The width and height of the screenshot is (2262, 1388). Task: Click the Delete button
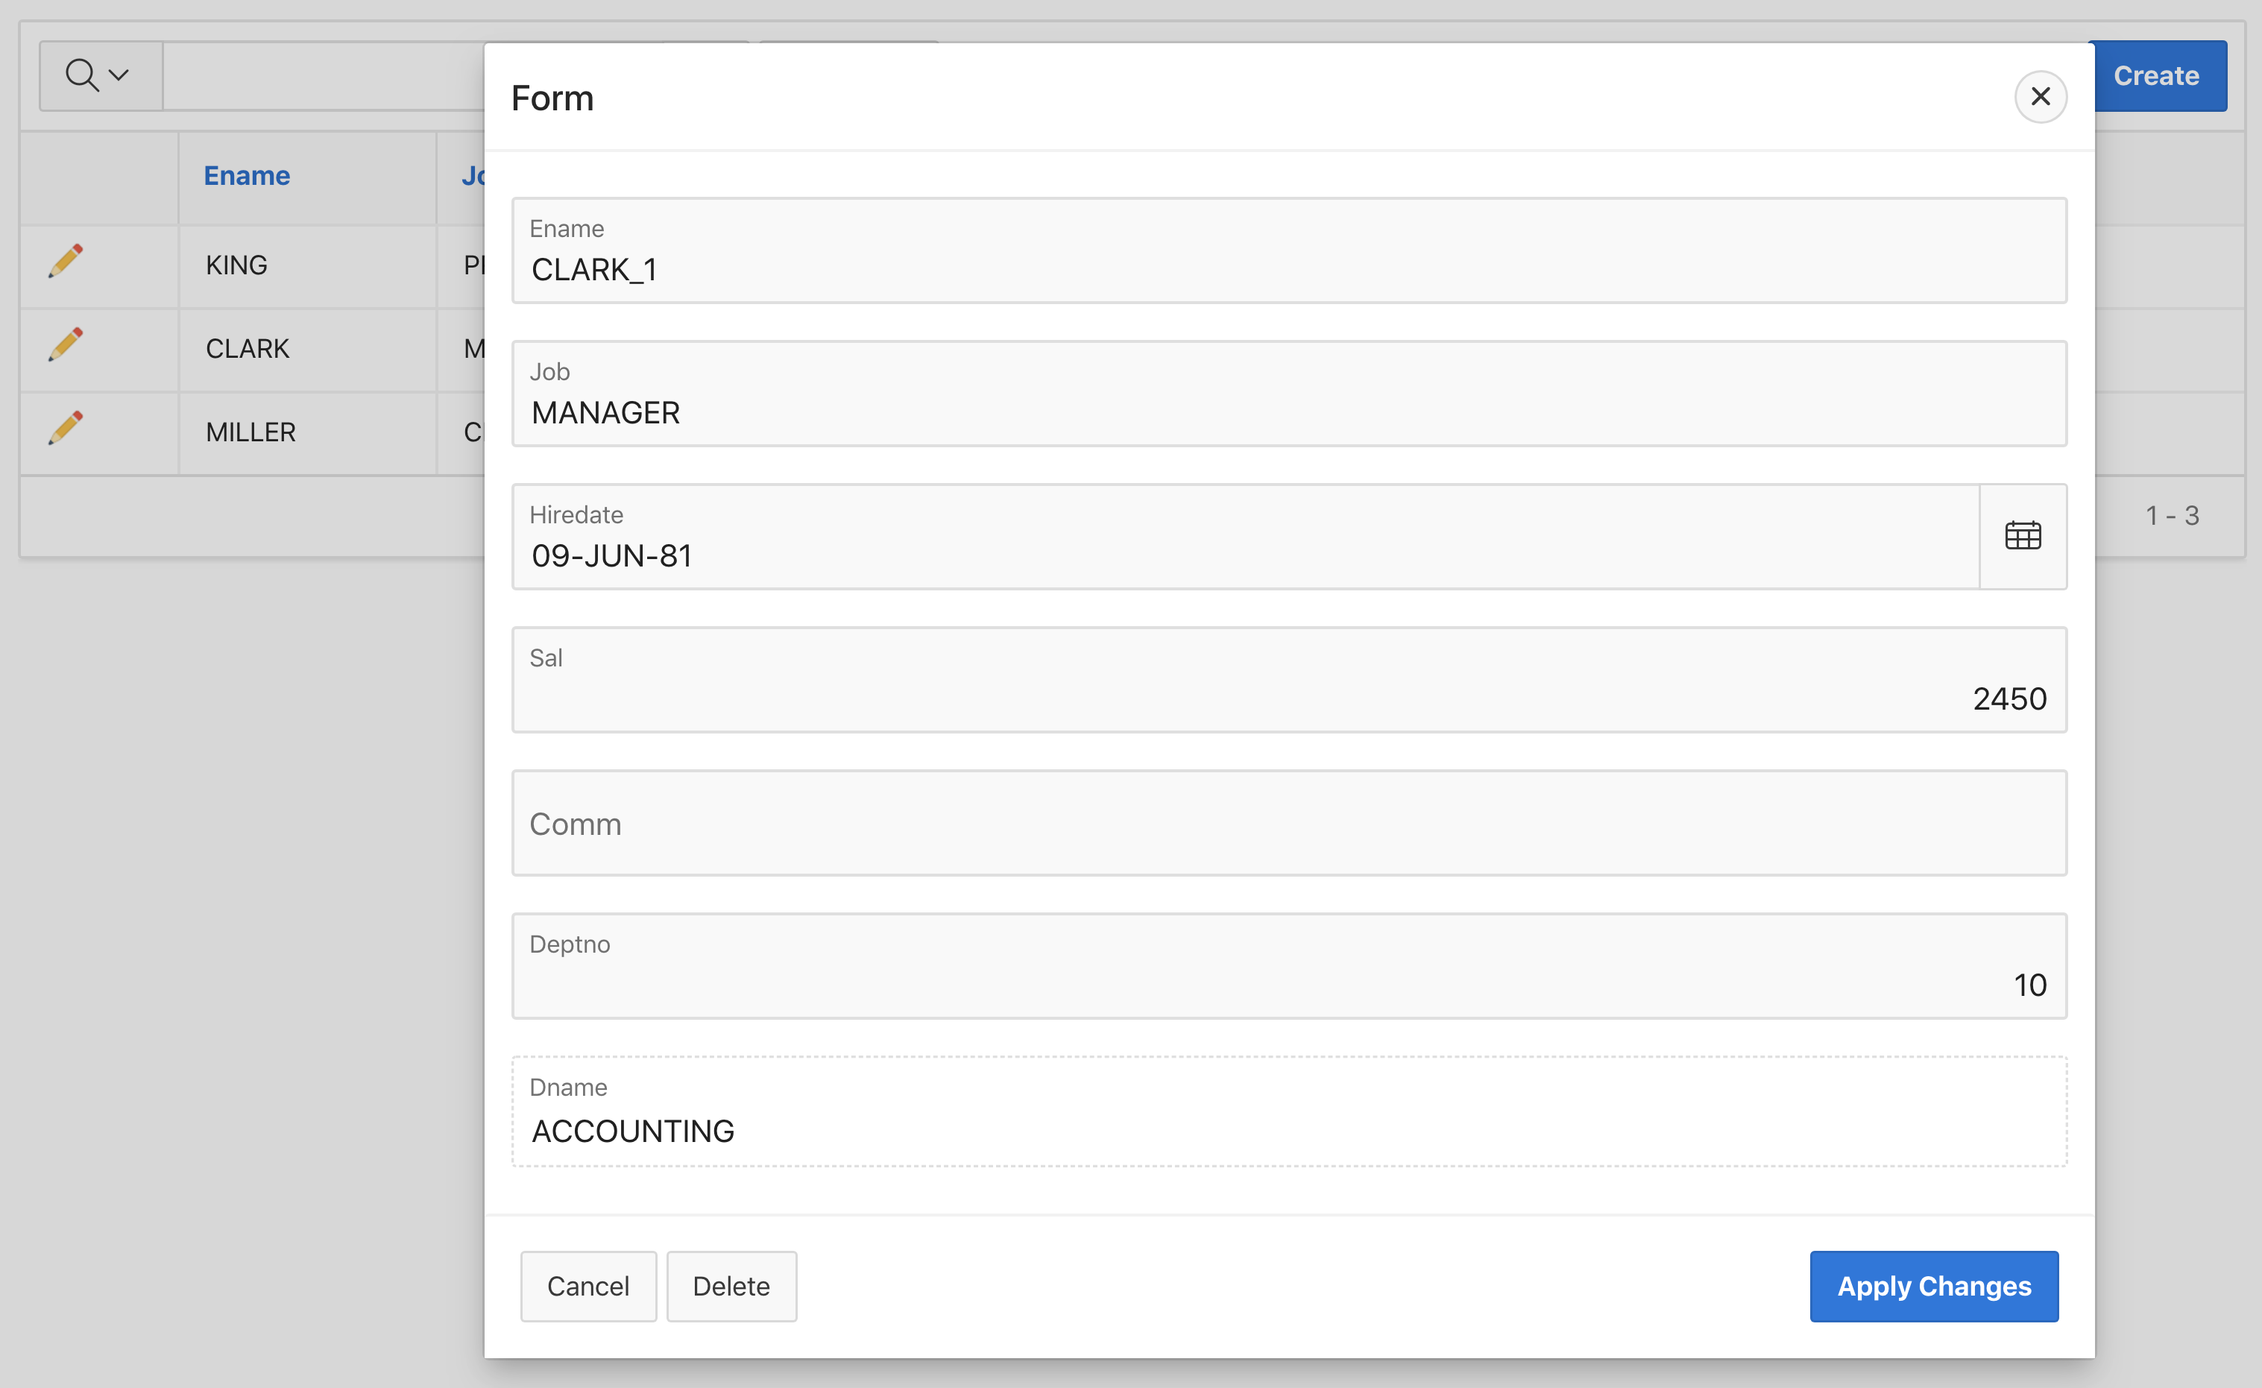tap(731, 1285)
